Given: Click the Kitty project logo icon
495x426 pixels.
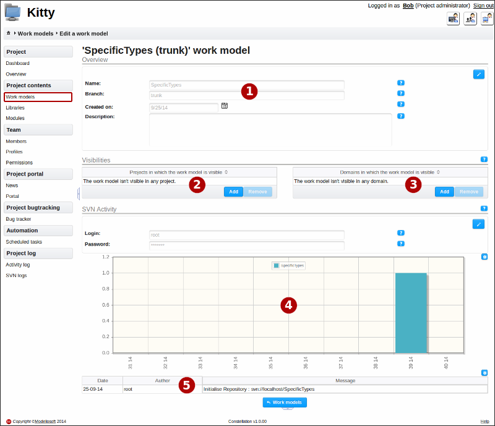Looking at the screenshot, I should [12, 12].
